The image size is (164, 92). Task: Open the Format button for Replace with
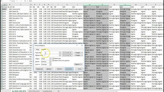coord(78,55)
